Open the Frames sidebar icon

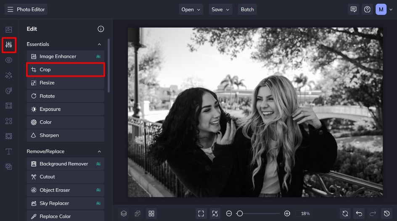(8, 106)
